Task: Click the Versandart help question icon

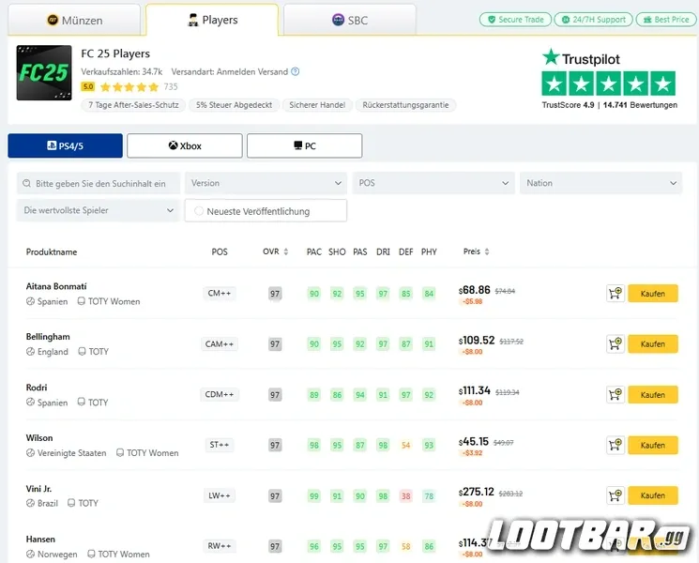Action: [x=296, y=71]
